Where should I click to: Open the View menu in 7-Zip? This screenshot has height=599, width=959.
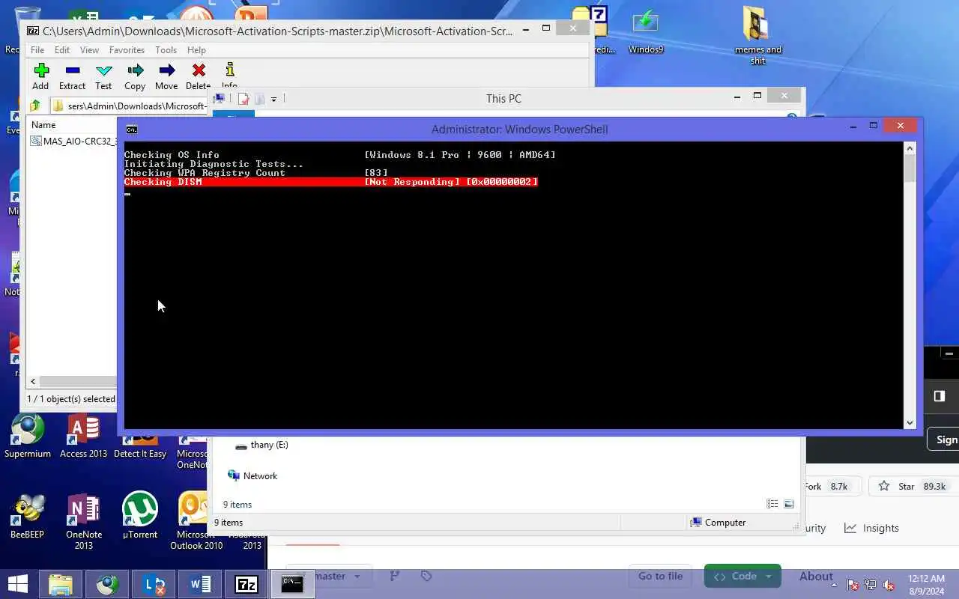point(89,50)
